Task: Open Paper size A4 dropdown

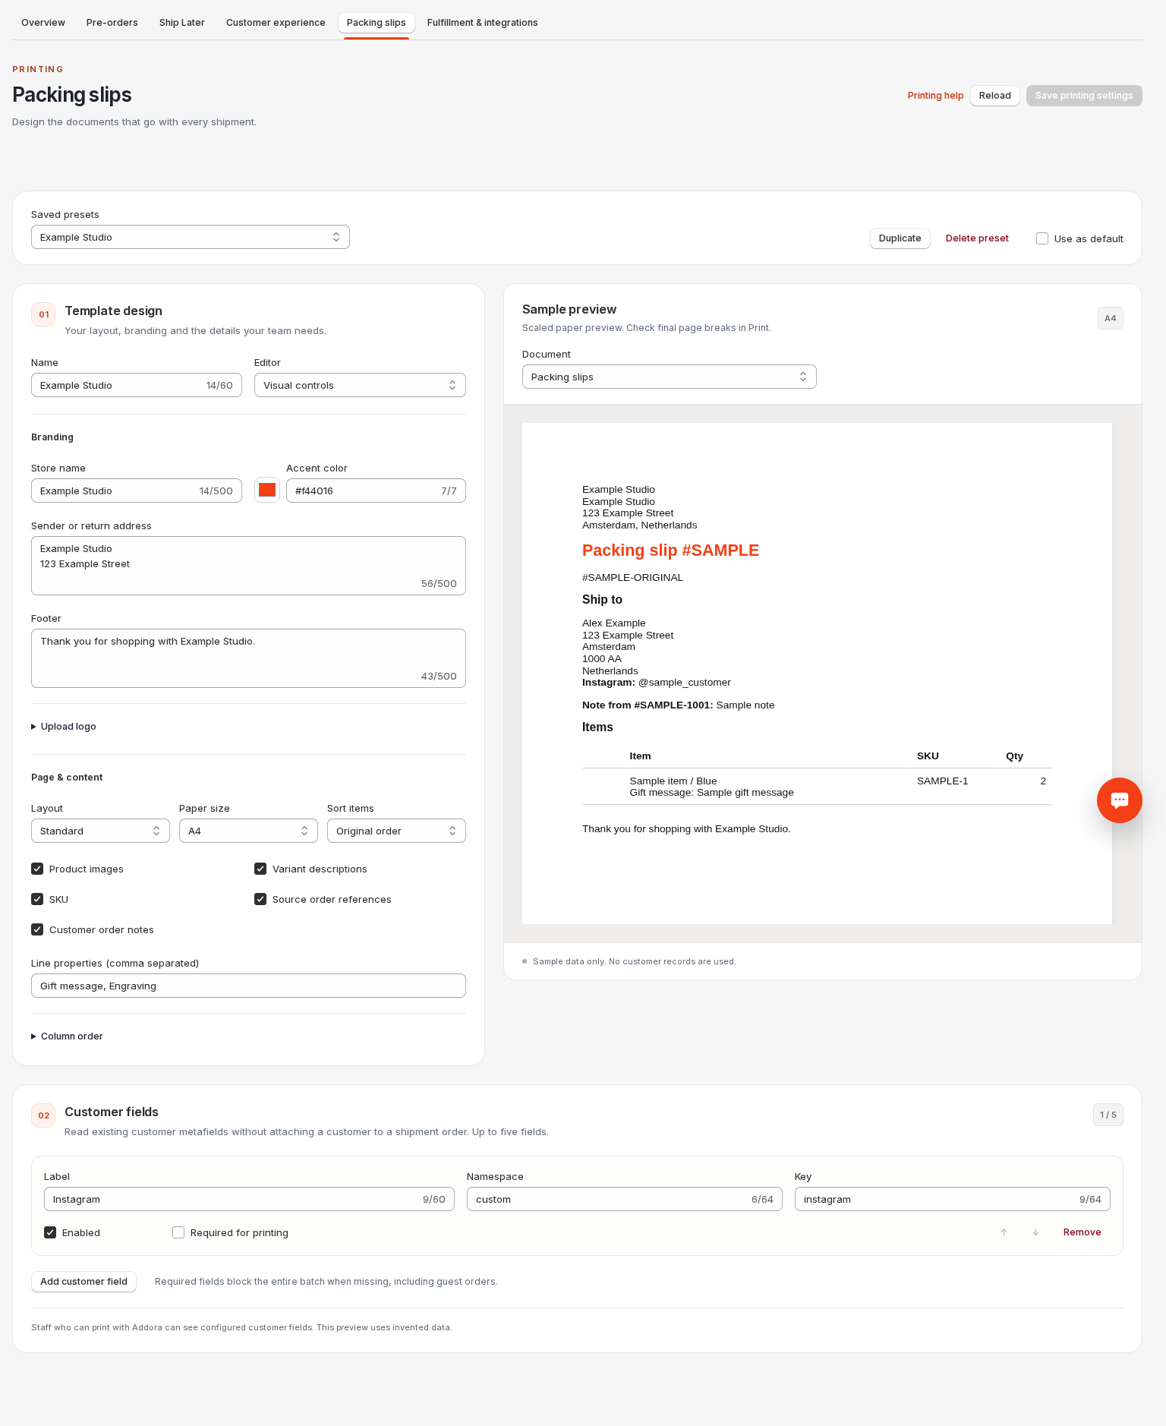Action: coord(248,831)
